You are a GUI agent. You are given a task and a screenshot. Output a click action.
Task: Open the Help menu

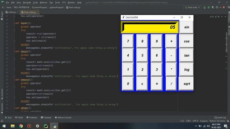tap(79, 3)
